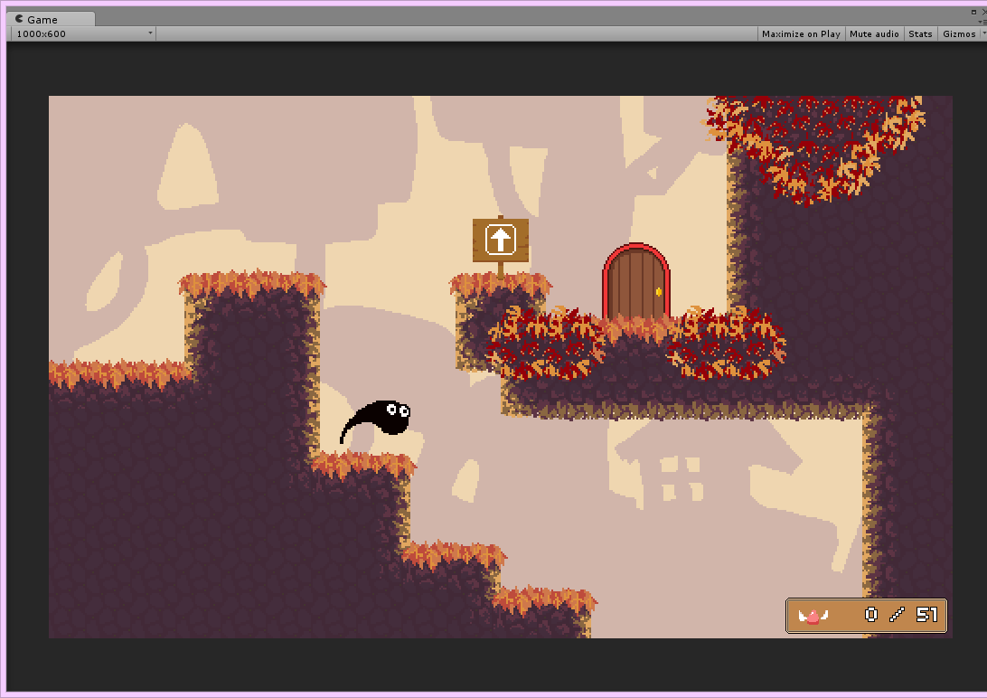This screenshot has width=987, height=698.
Task: Click the up-arrow wooden sign
Action: pyautogui.click(x=501, y=240)
